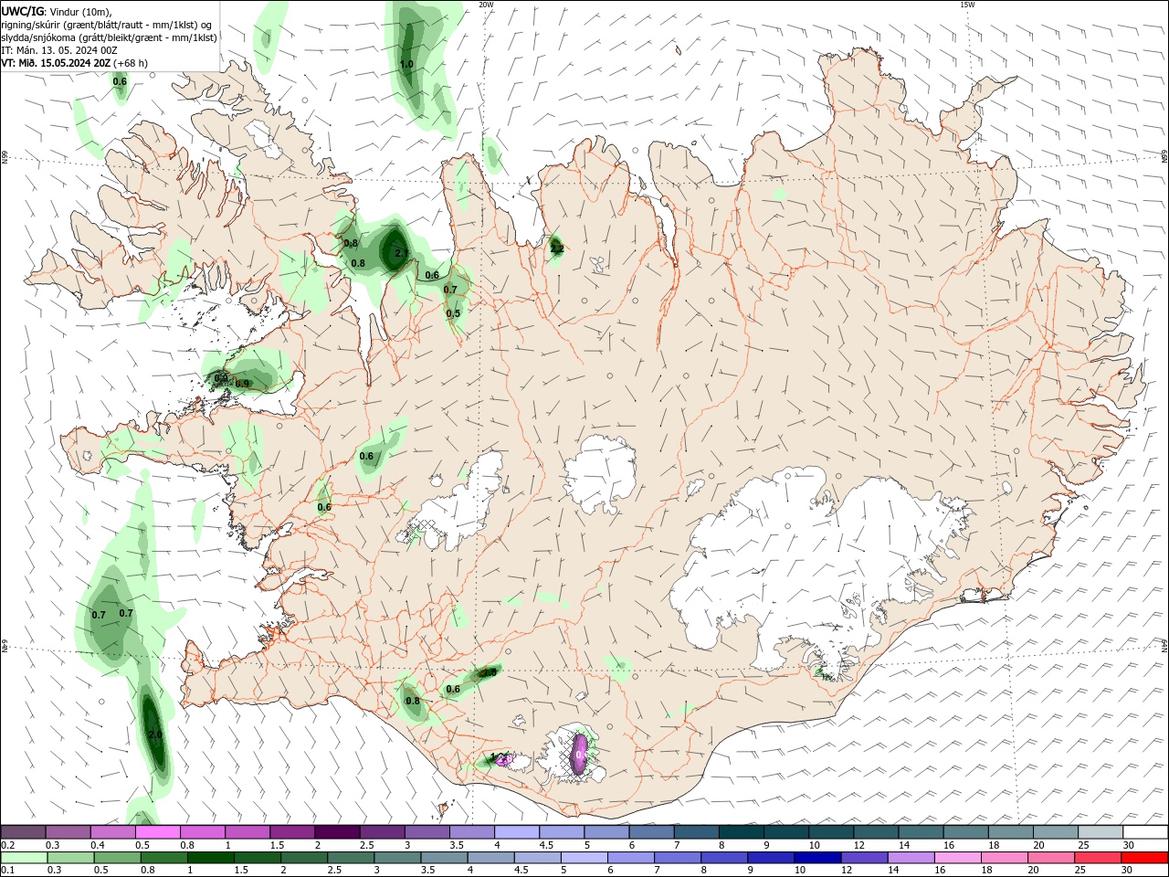Select the darkest green 1 rain-scale swatch
Screen dimensions: 1169x877
click(x=211, y=858)
